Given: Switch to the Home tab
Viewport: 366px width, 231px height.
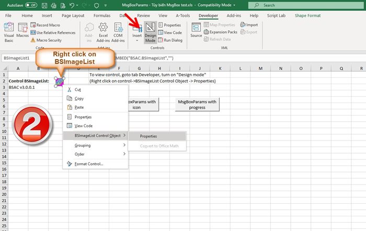Looking at the screenshot, I should pos(27,15).
